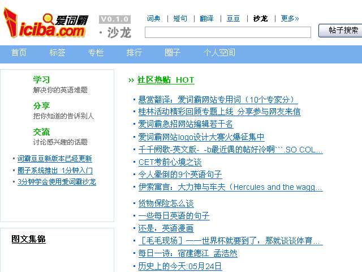Open the 专栏 nav item

[96, 53]
